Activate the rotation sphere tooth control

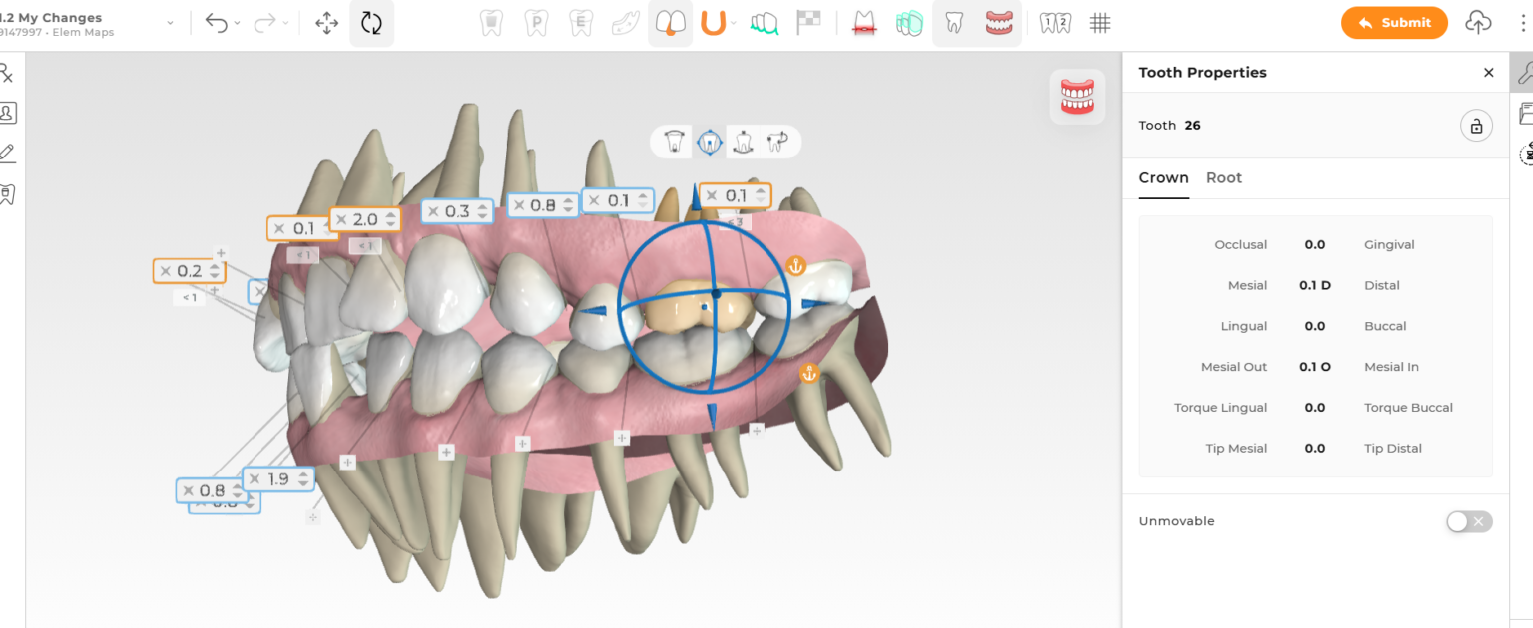click(710, 141)
